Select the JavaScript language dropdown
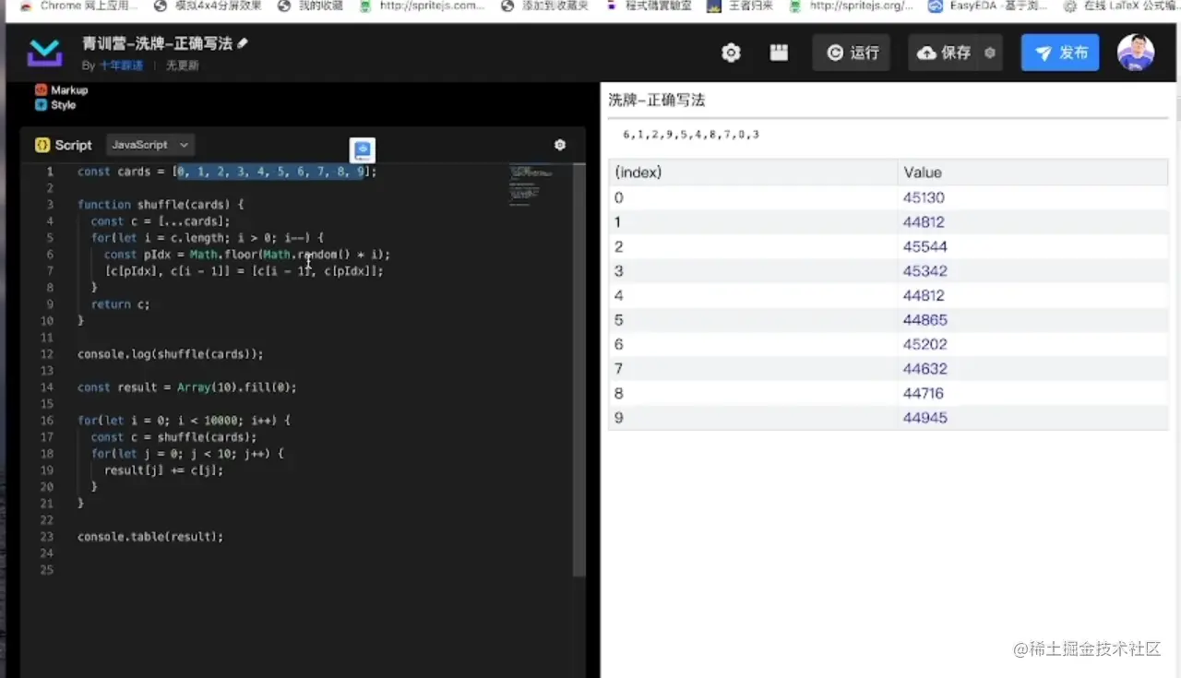Image resolution: width=1181 pixels, height=678 pixels. pyautogui.click(x=150, y=145)
